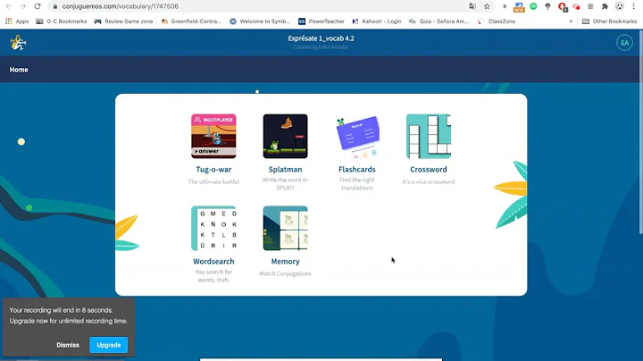Click the extension icon labeled NEW
The width and height of the screenshot is (643, 361).
tap(519, 6)
